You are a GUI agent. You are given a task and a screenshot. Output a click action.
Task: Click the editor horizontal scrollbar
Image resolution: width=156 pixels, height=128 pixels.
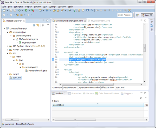click(x=88, y=84)
